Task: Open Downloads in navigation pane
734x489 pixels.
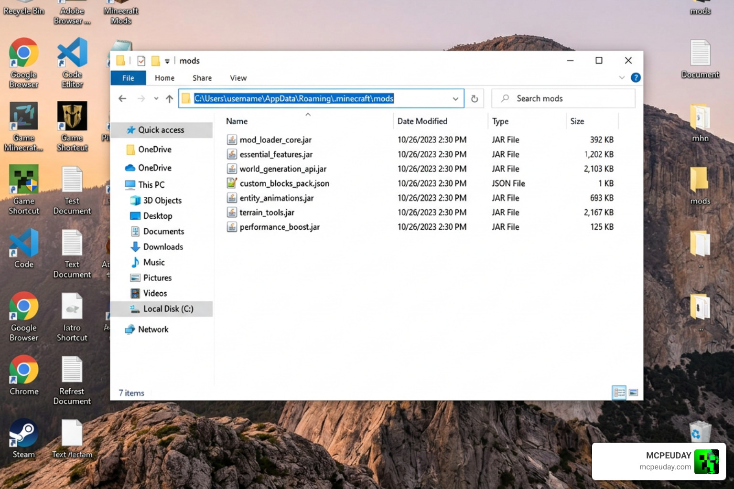Action: (x=163, y=247)
